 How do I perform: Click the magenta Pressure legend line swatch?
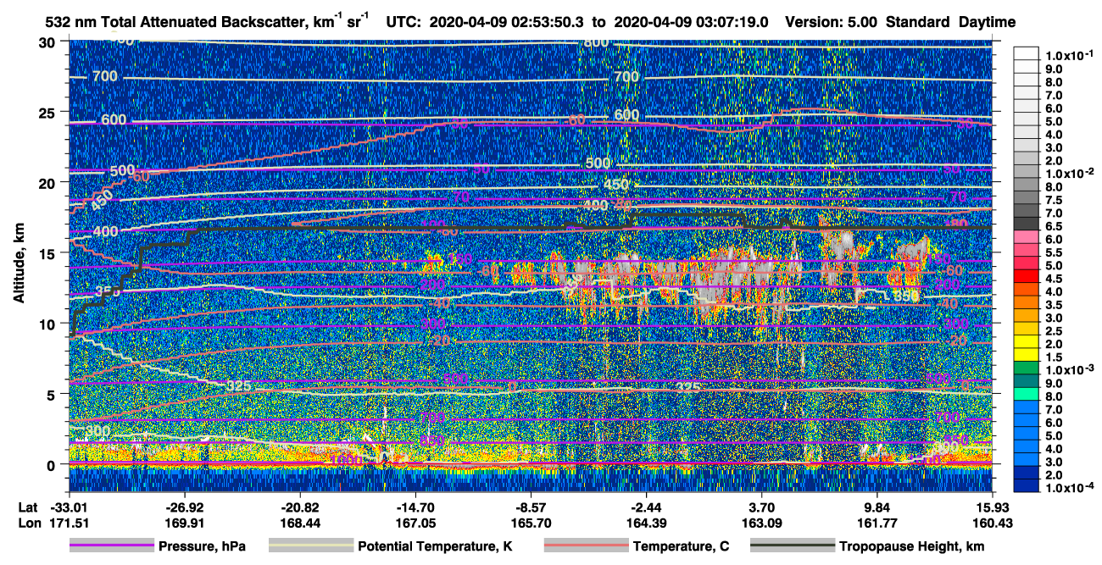coord(112,546)
